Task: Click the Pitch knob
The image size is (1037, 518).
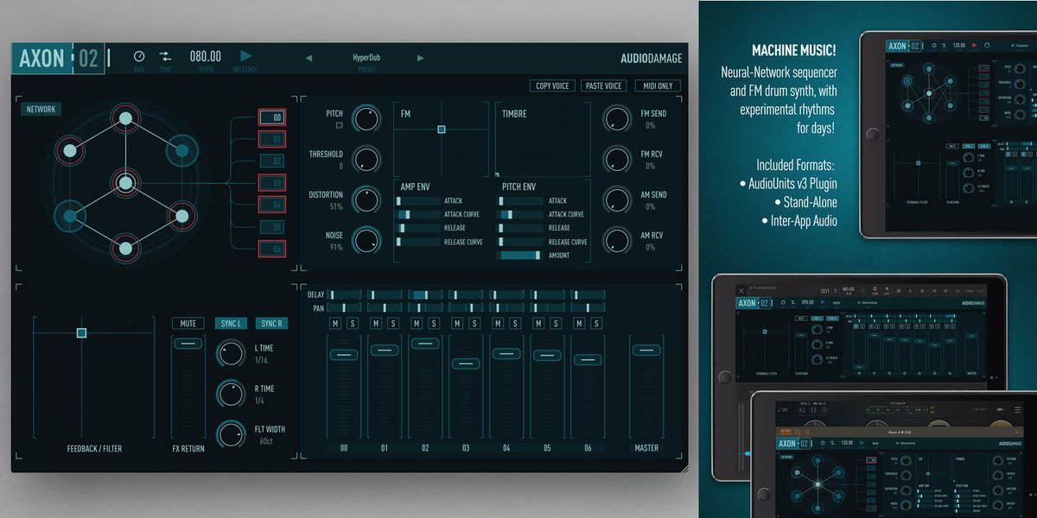Action: 366,118
